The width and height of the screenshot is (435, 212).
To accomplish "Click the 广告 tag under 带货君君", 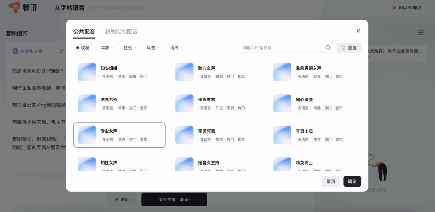I will [219, 108].
